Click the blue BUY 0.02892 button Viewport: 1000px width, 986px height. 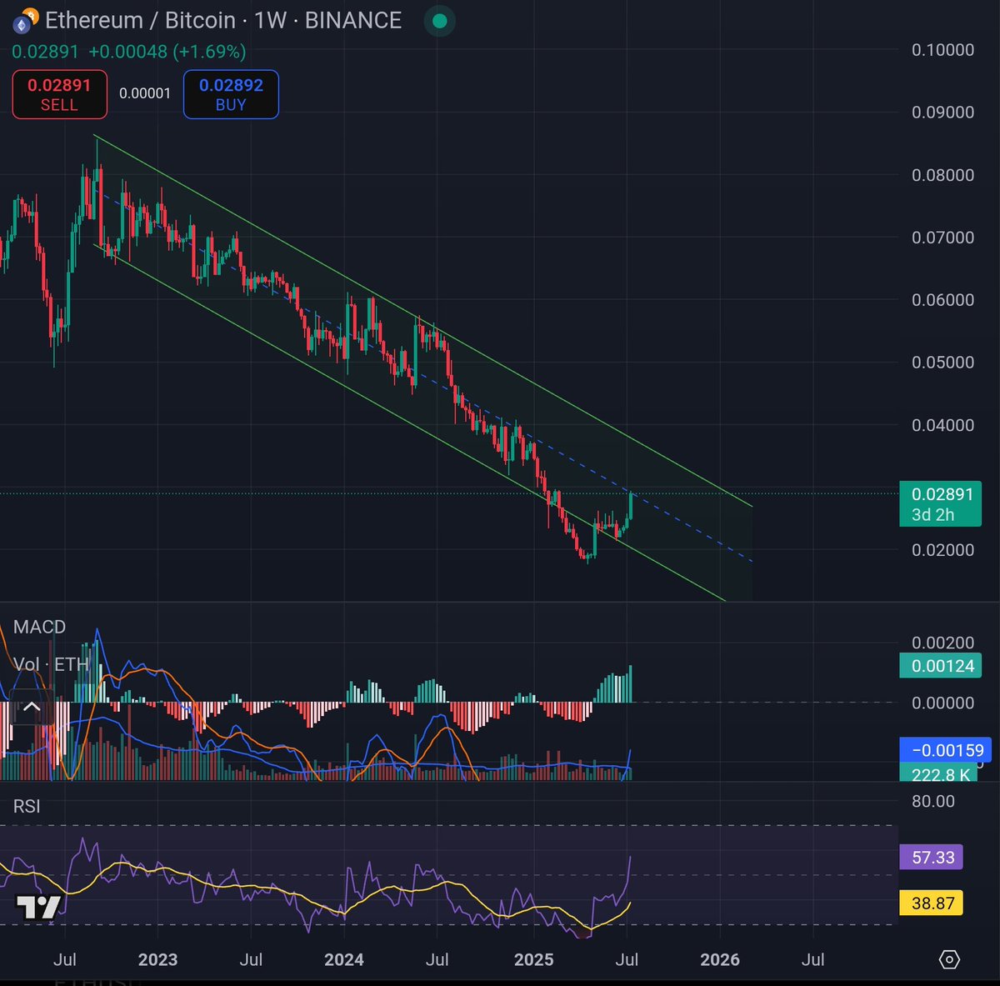coord(231,94)
